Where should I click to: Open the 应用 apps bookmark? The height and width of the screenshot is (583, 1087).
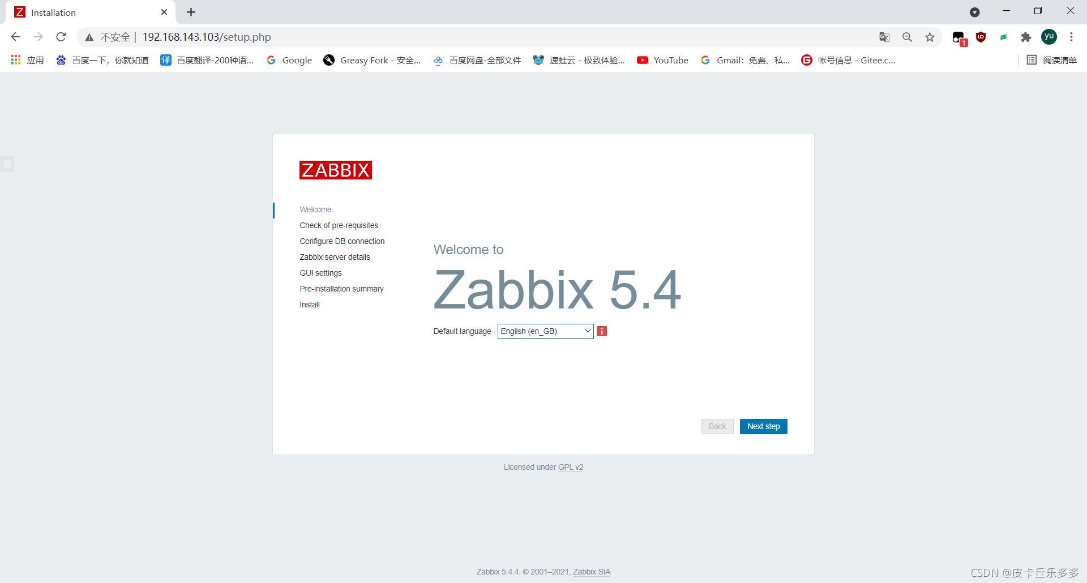click(x=27, y=60)
